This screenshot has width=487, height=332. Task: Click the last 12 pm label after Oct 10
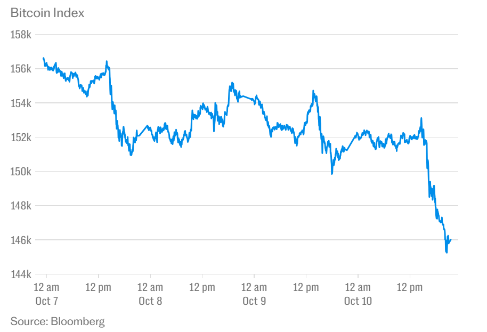(x=410, y=288)
